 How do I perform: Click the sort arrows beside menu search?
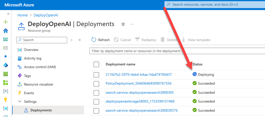72,40
